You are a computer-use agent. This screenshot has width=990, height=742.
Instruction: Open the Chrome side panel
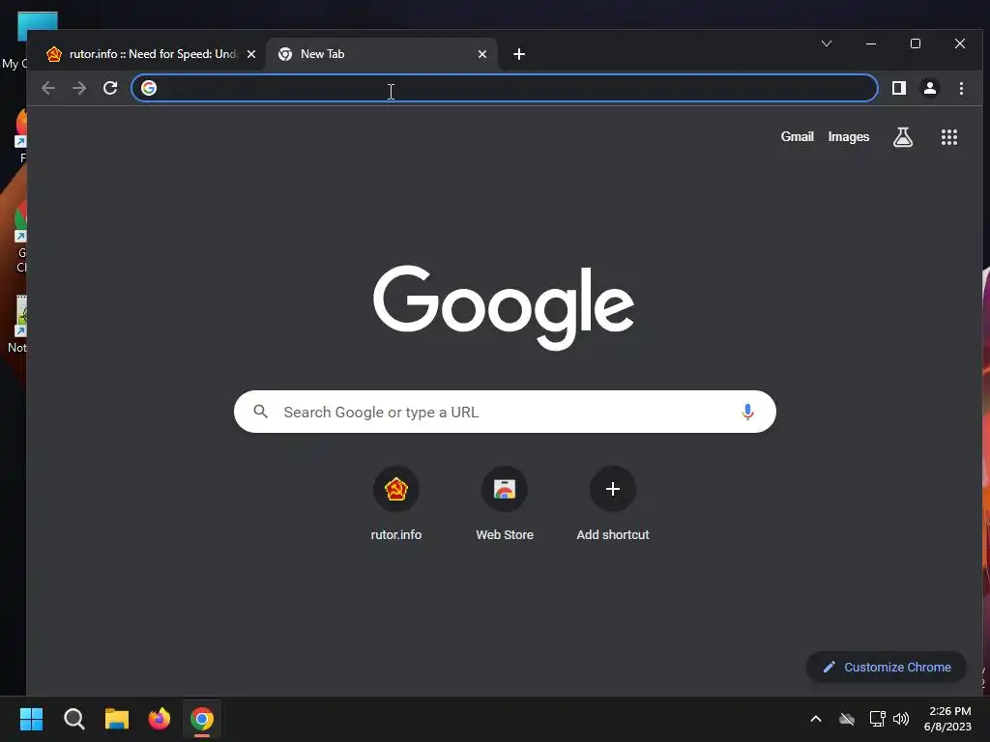[x=898, y=88]
